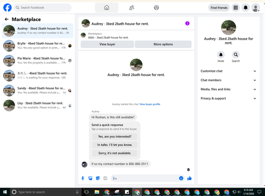Open the Friends tab icon

pyautogui.click(x=131, y=7)
